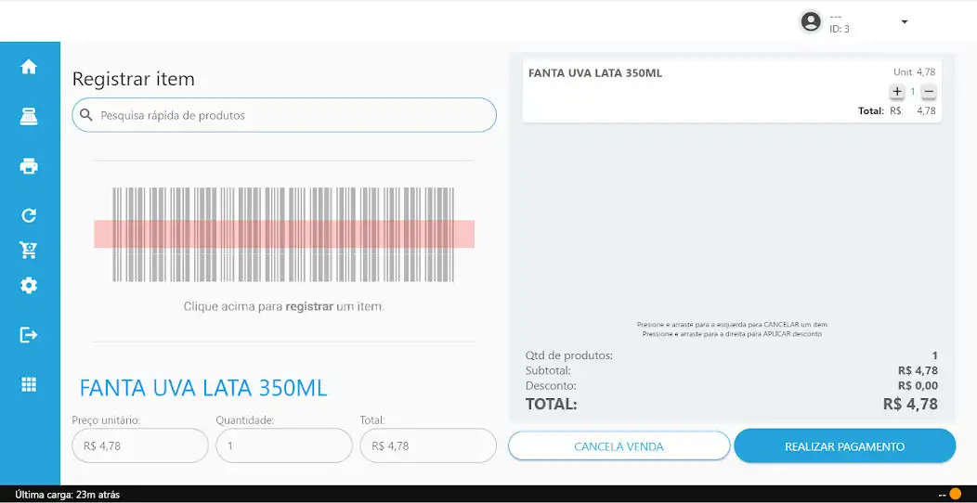Click the 'R$ 0,00' discount value
Viewport: 977px width, 503px height.
click(918, 385)
